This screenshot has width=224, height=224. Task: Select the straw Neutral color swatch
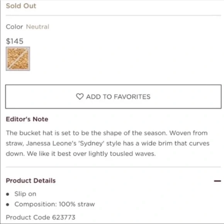coord(18,59)
